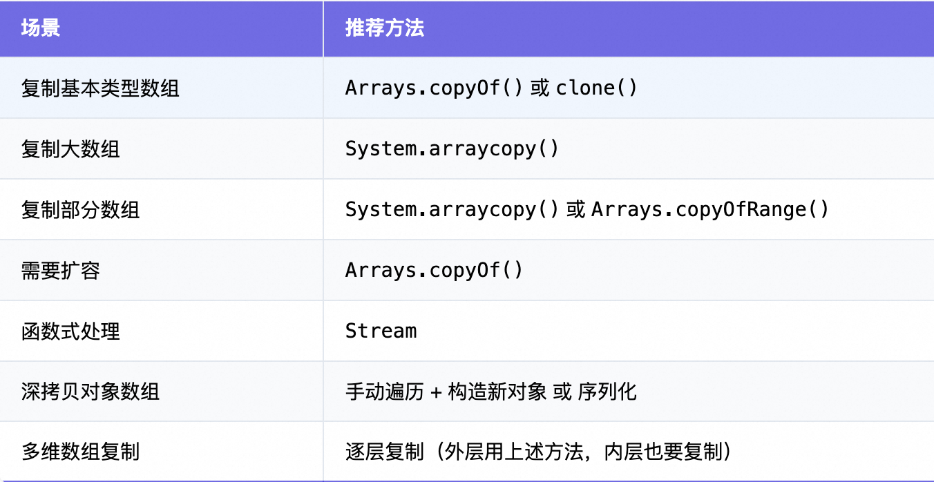This screenshot has width=934, height=482.
Task: Select the Arrays.copyOfRange() method cell
Action: click(x=629, y=209)
